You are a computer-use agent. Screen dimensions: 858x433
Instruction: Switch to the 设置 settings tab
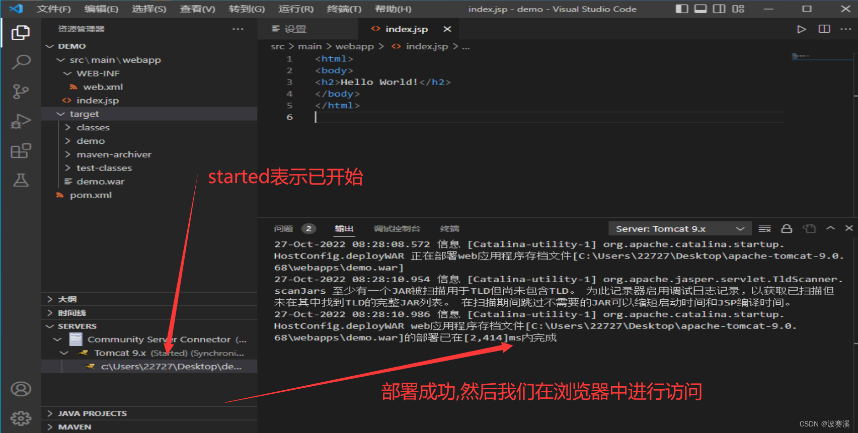(x=307, y=29)
